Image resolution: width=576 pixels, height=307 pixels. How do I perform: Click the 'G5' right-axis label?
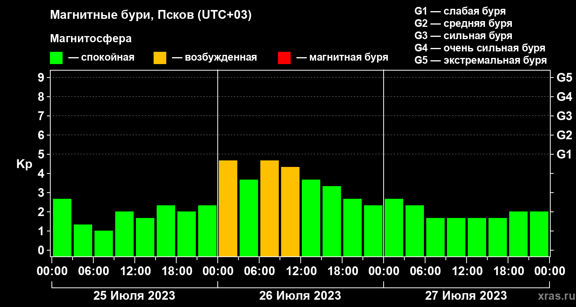(x=564, y=78)
